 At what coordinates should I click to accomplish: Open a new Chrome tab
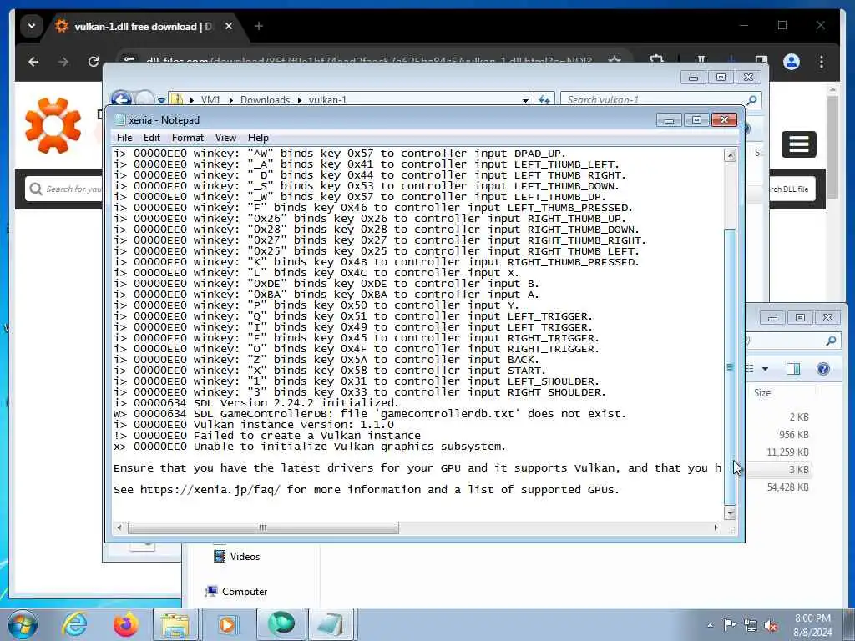click(259, 26)
